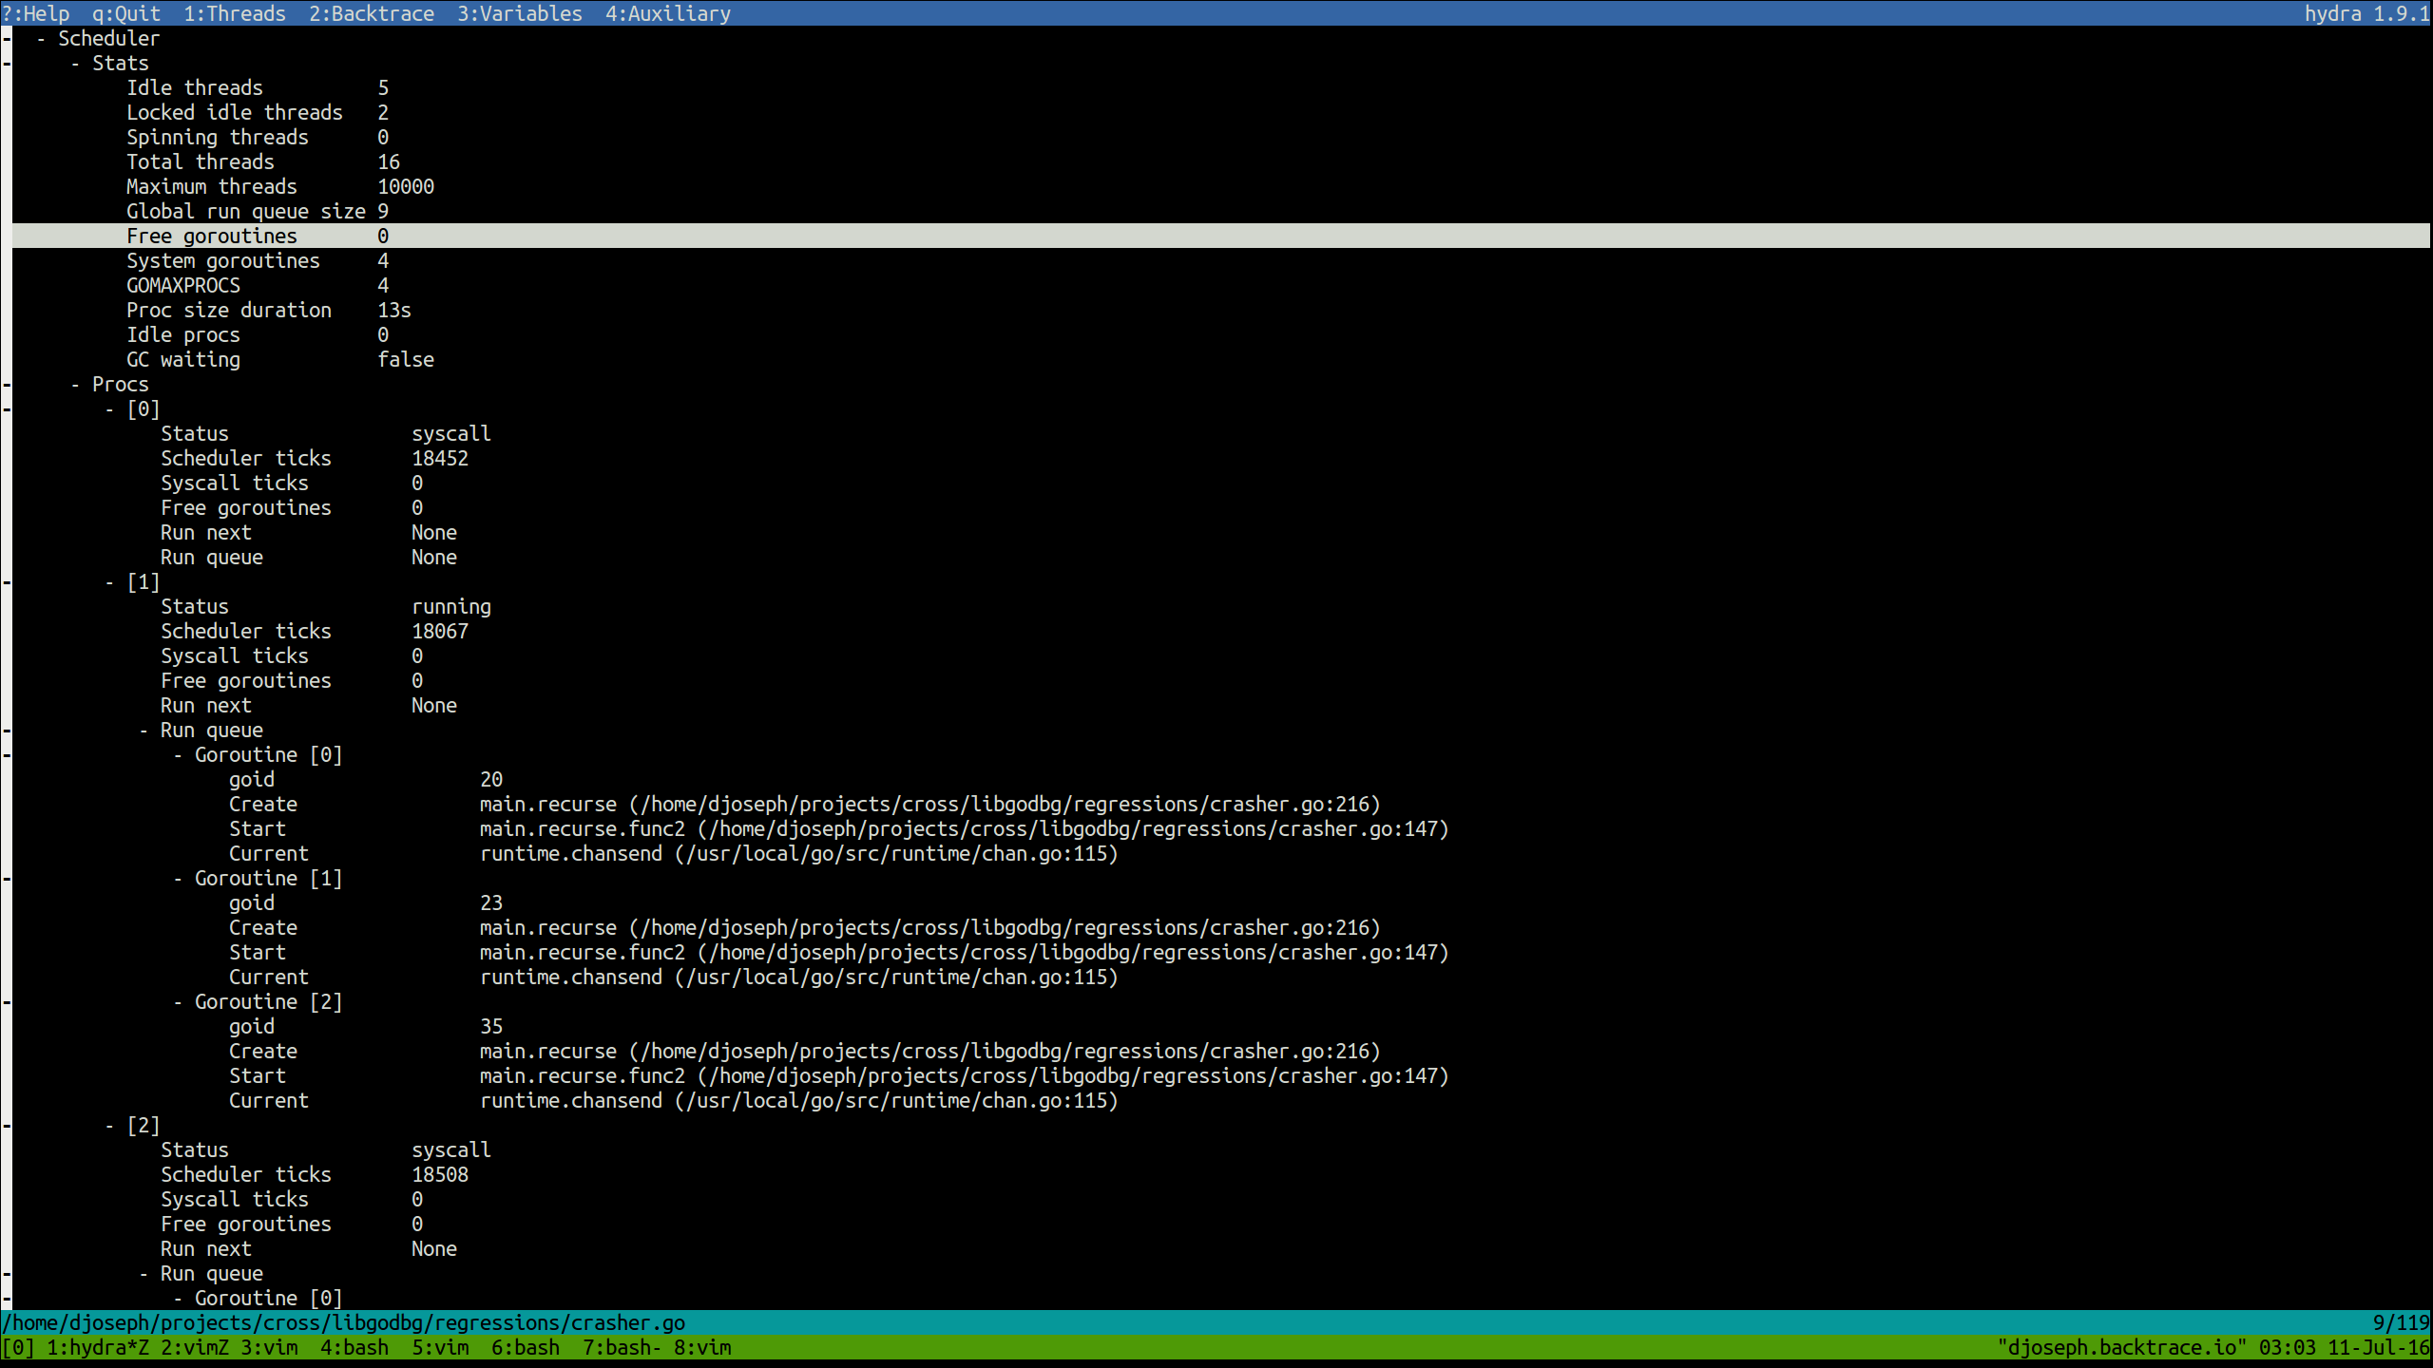Switch to tmux window 2:vimZ
The image size is (2433, 1368).
point(195,1348)
